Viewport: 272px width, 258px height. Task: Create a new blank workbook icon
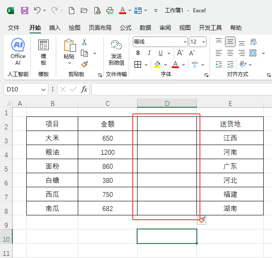72,11
